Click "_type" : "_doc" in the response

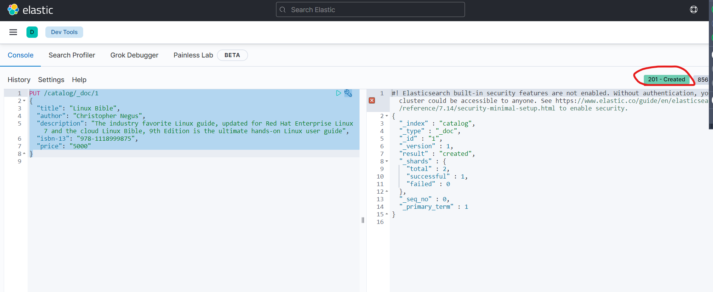pos(430,131)
